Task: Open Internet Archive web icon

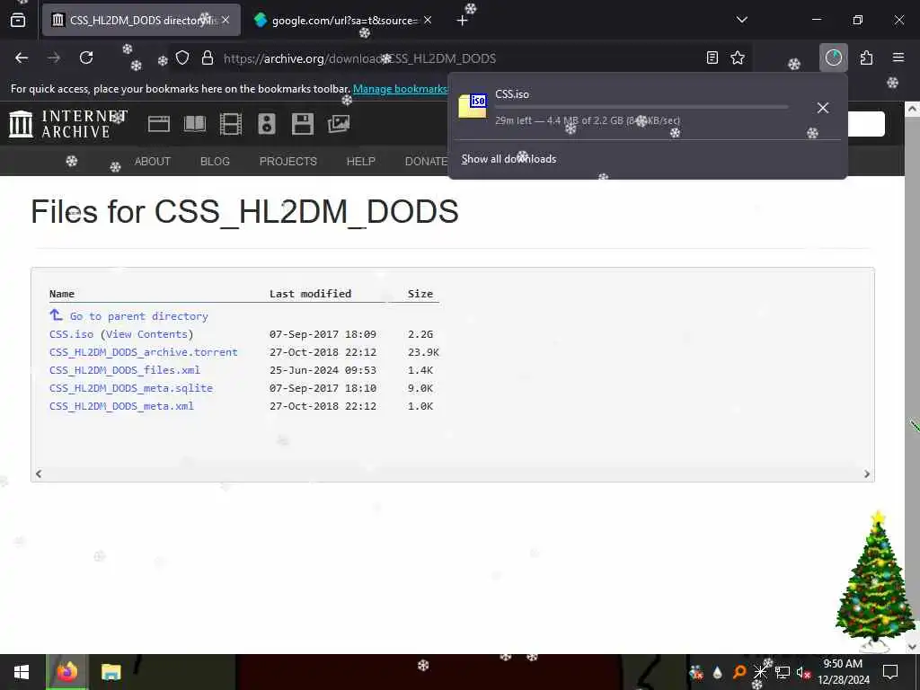Action: [158, 124]
